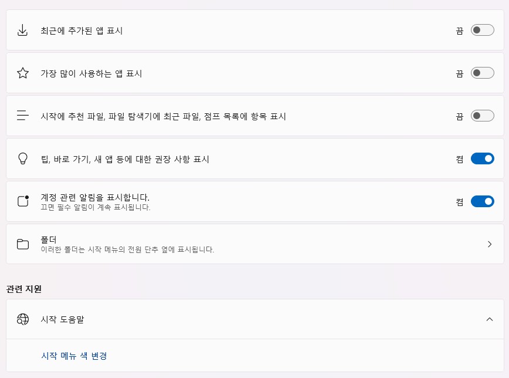Turn on 가장 많이 사용하는 앱 표시

click(x=482, y=73)
